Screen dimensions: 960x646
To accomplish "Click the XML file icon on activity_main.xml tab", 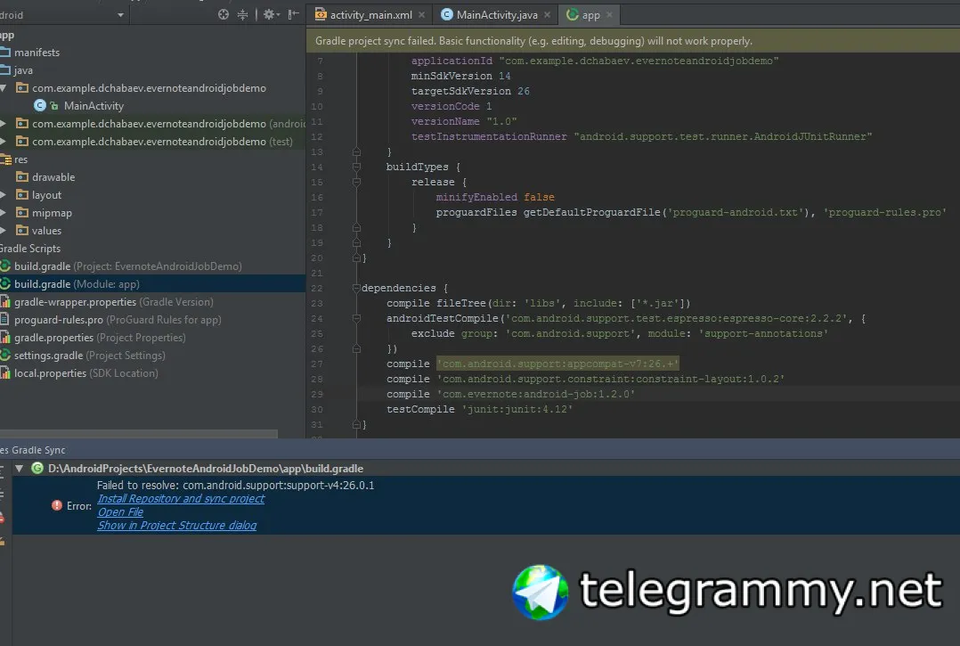I will tap(321, 14).
